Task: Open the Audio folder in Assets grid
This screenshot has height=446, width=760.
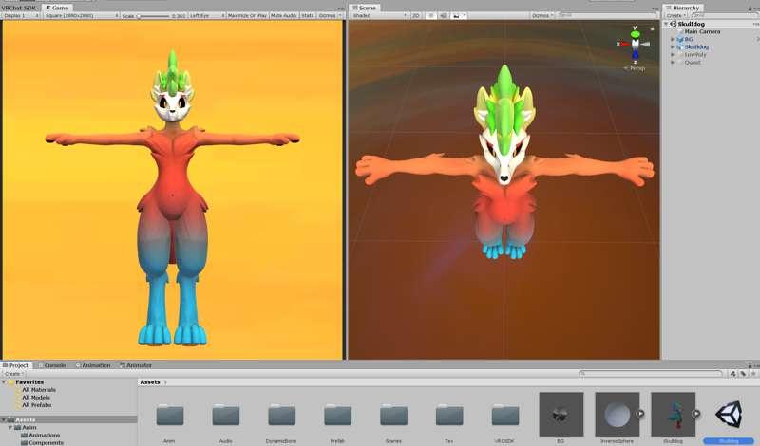Action: pos(226,416)
